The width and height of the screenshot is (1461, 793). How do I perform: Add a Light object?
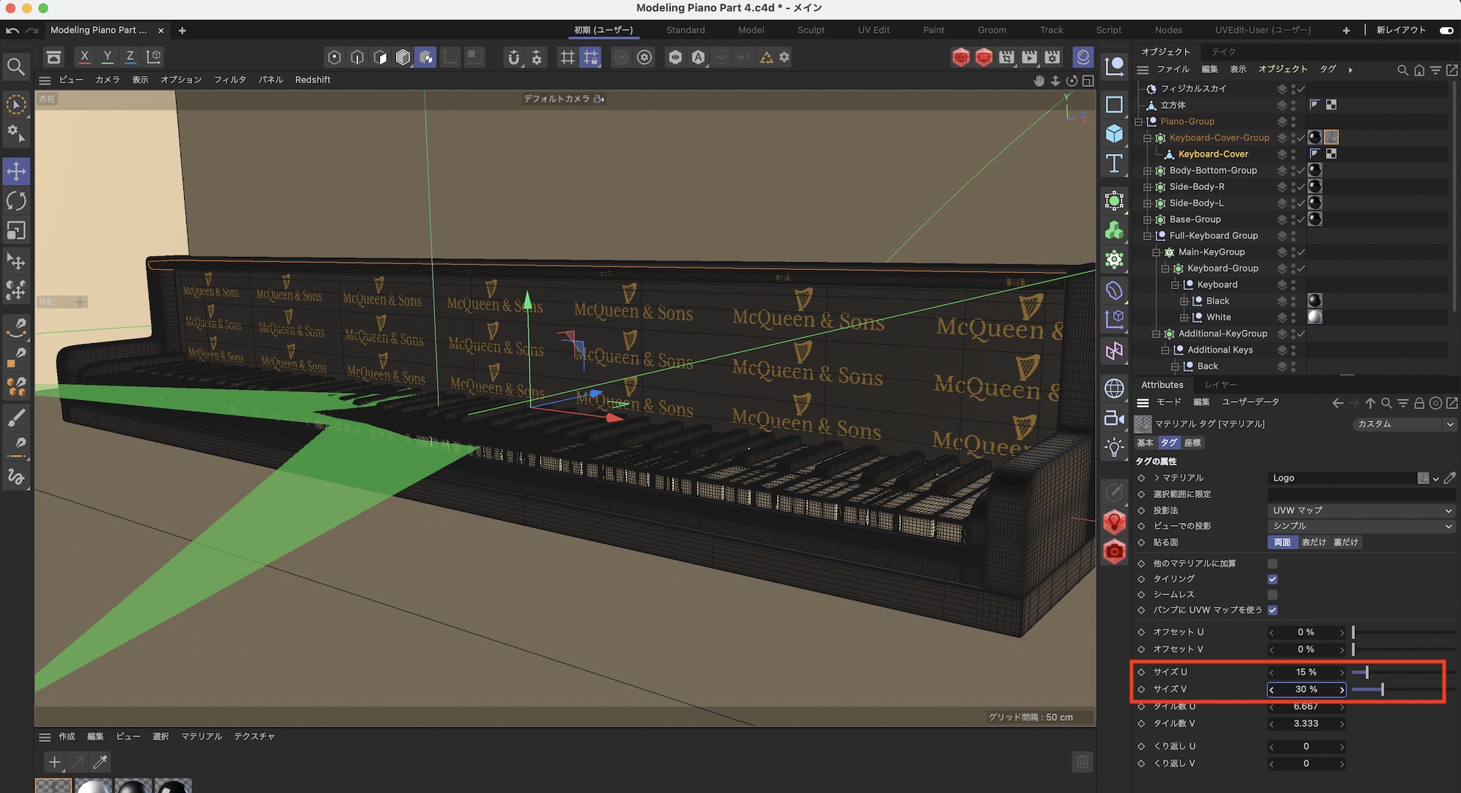coord(1114,447)
